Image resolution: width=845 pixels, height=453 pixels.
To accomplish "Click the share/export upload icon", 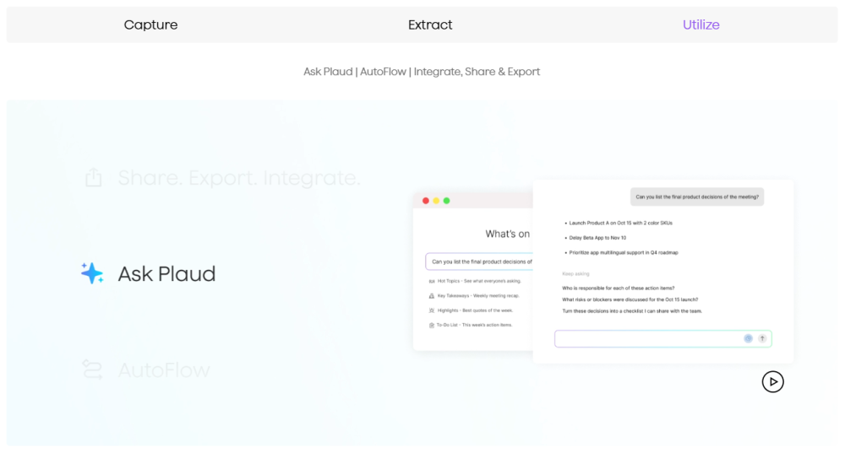I will pos(93,177).
